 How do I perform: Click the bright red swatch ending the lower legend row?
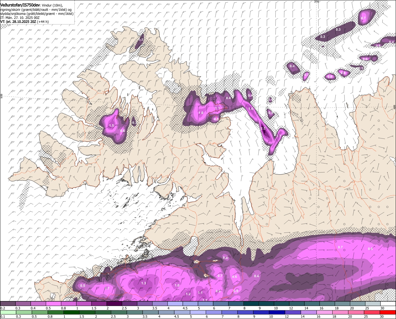(x=388, y=312)
